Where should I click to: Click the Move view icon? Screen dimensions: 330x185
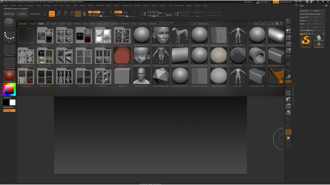pos(288,99)
